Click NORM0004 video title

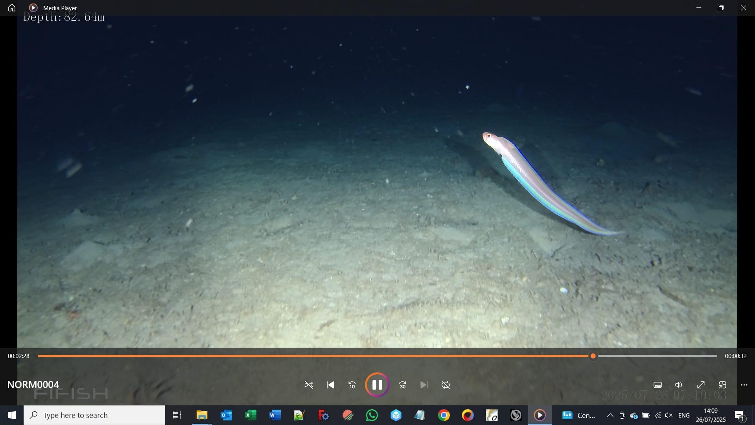coord(33,384)
